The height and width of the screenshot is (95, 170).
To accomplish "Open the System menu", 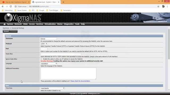I will point(10,24).
